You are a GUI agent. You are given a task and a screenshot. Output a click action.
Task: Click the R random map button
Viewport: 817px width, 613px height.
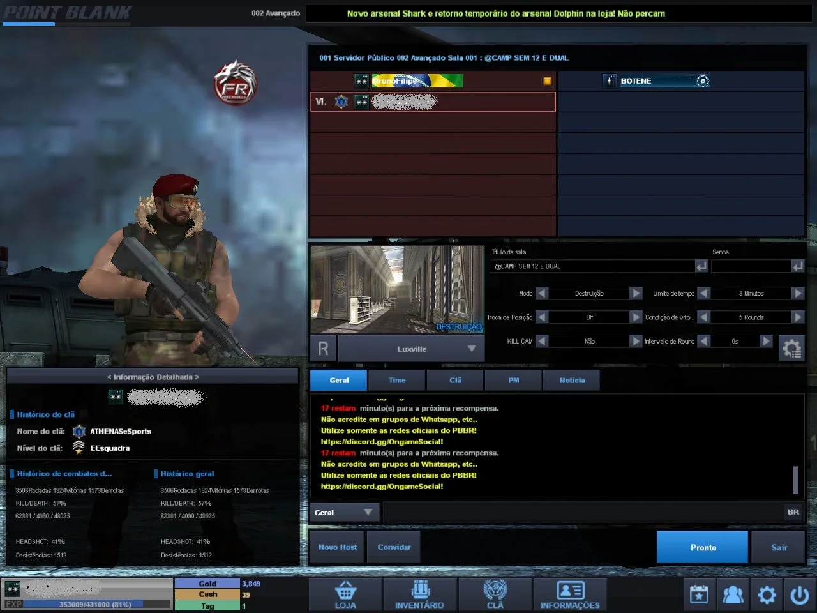(323, 349)
